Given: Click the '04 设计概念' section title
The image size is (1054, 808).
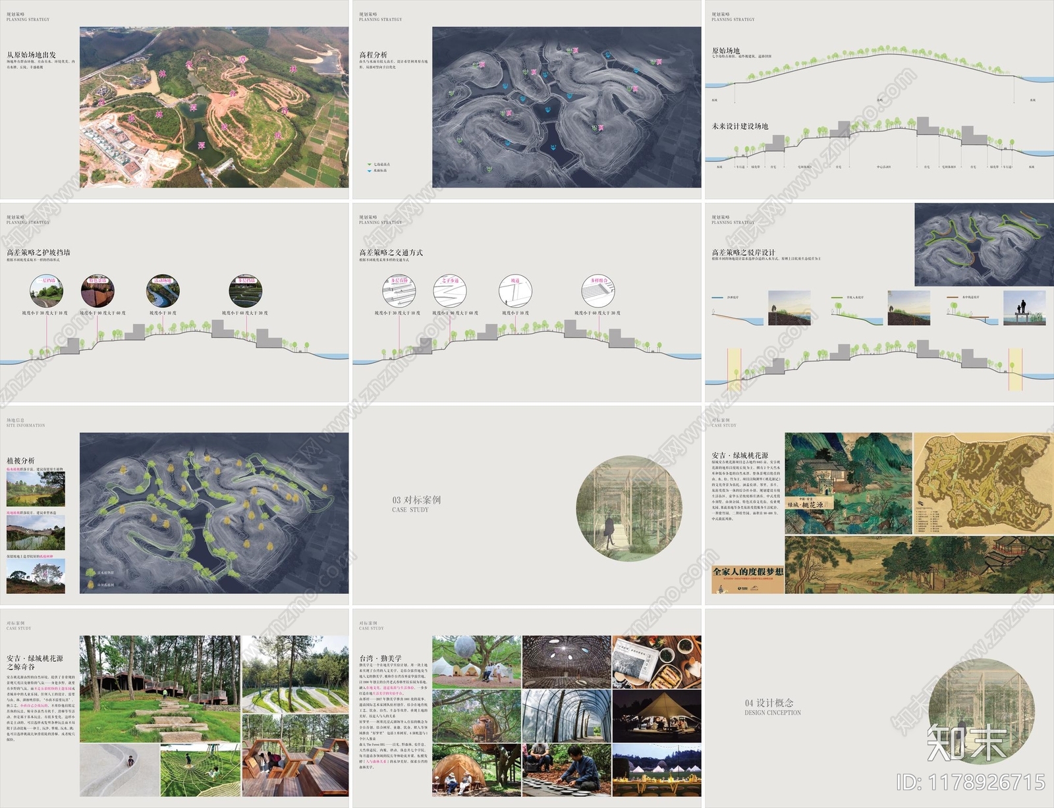Looking at the screenshot, I should [769, 703].
